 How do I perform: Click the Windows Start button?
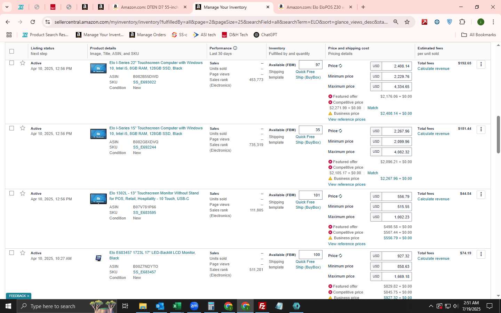click(x=8, y=306)
